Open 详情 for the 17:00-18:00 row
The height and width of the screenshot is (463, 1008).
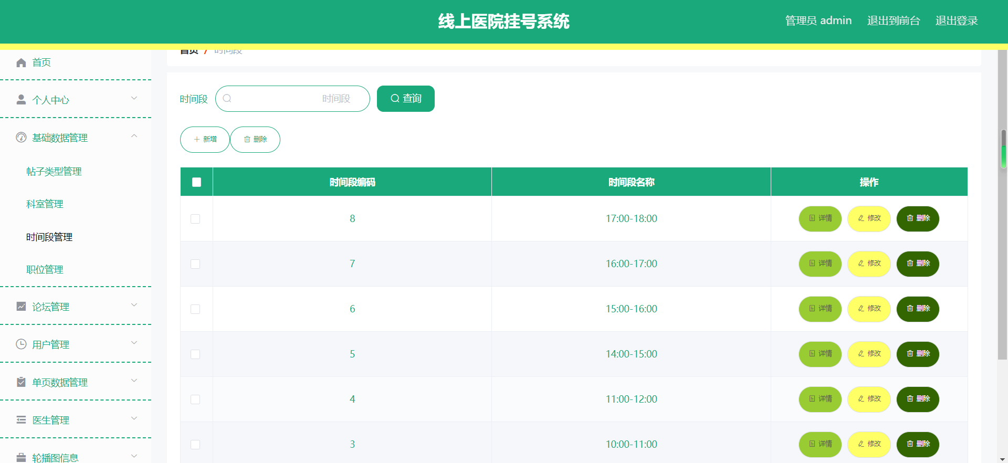tap(820, 219)
